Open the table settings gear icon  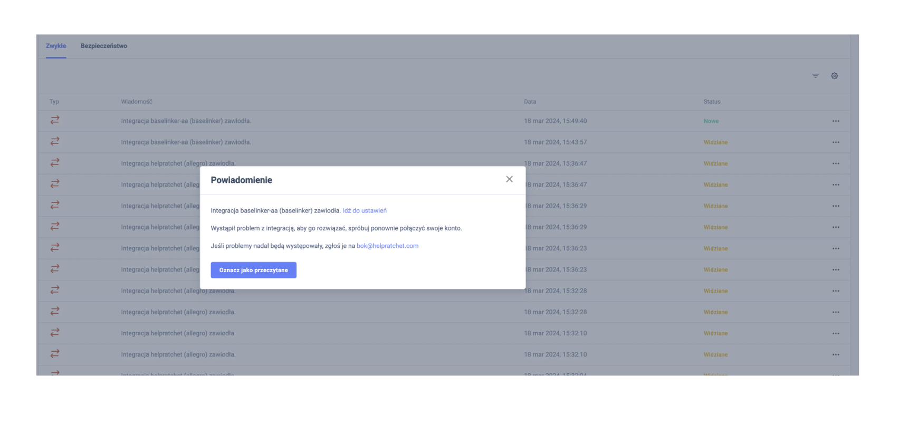[834, 76]
